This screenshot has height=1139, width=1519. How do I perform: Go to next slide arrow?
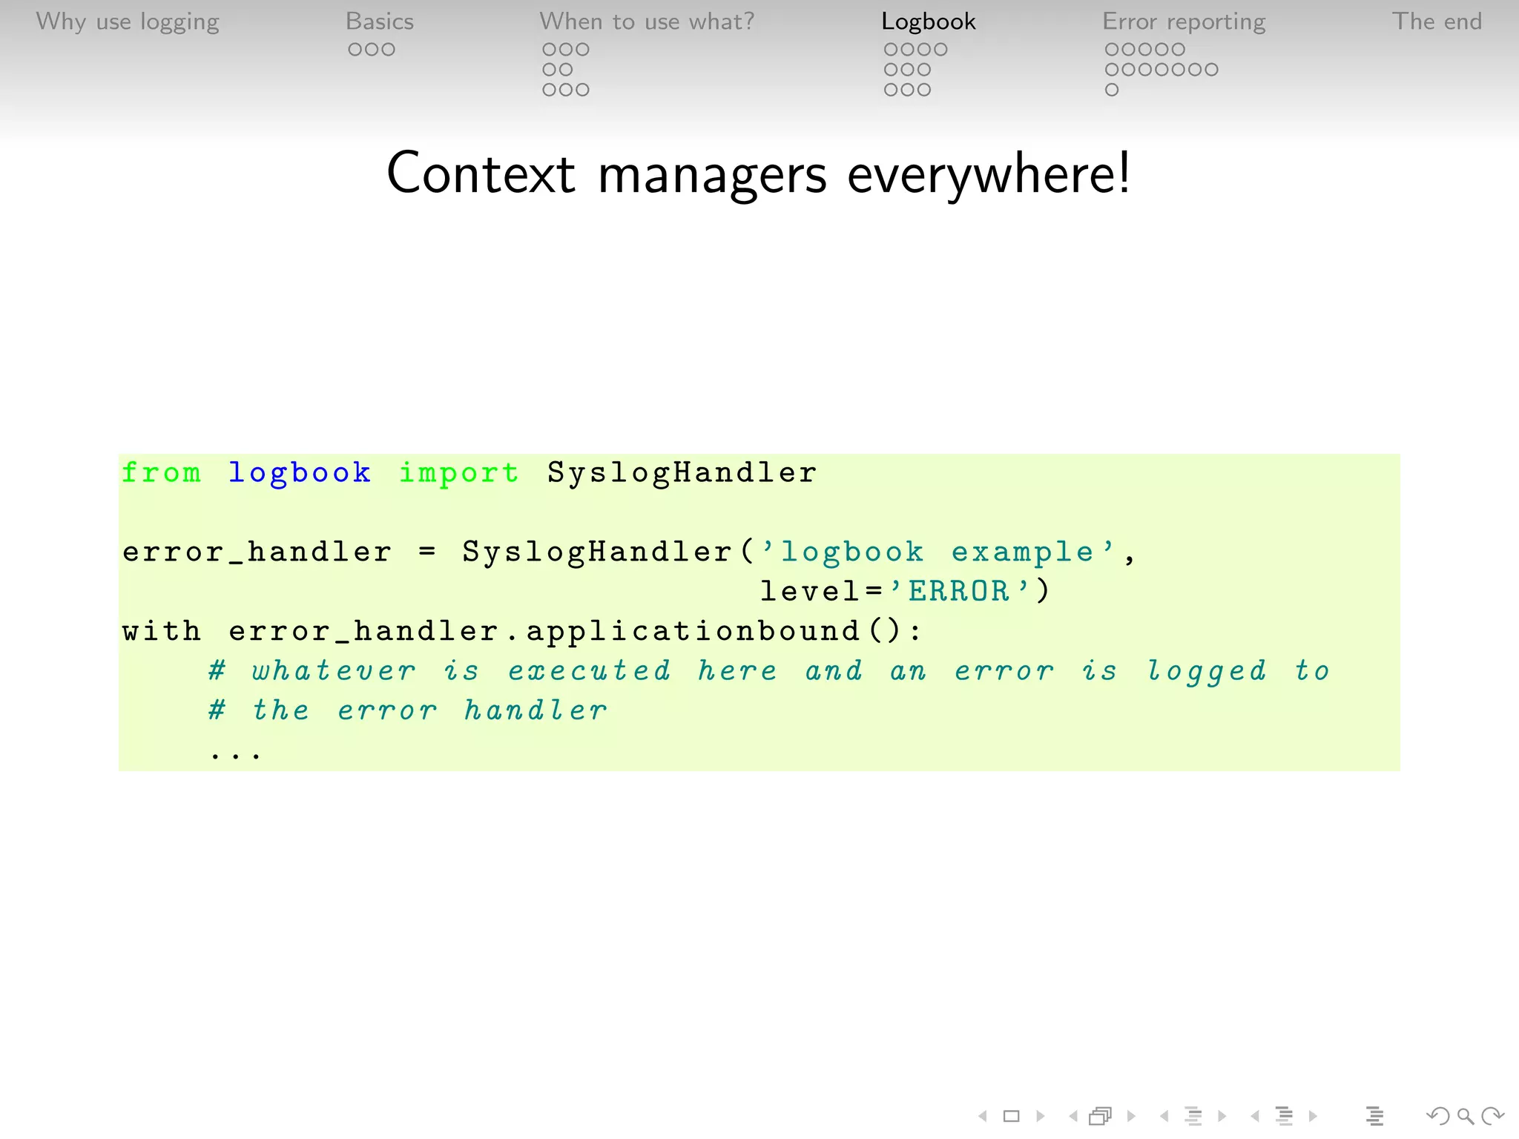[x=1041, y=1115]
